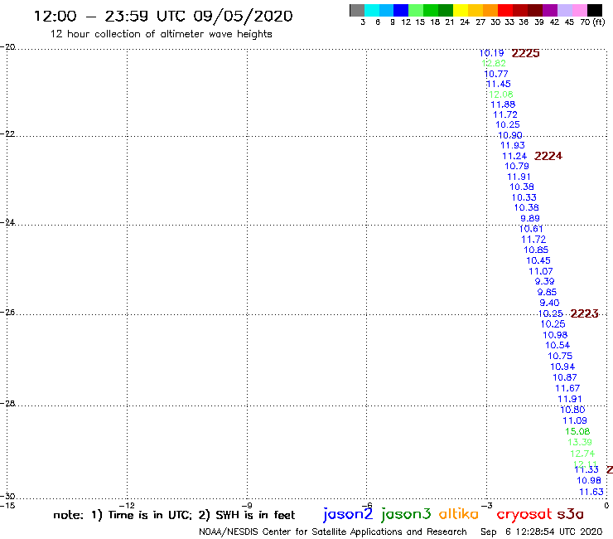613x539 pixels.
Task: Click the subtitle '12 hour collection of altimeter wave heights'
Action: pyautogui.click(x=161, y=34)
